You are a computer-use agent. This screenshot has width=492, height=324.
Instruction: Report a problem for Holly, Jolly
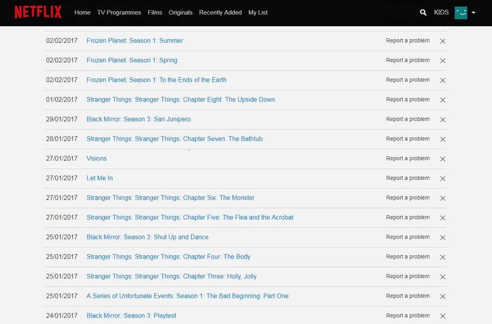tap(408, 276)
